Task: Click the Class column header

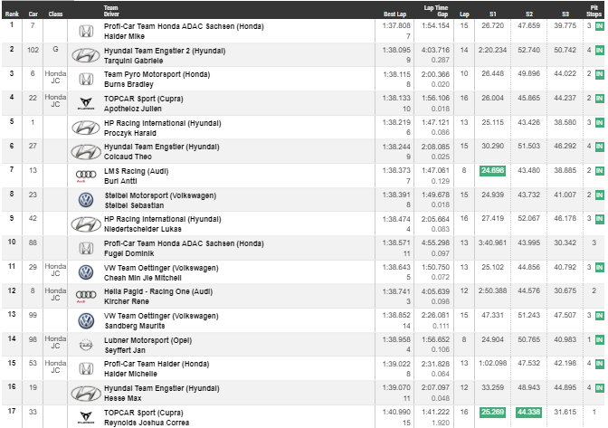Action: [x=55, y=14]
